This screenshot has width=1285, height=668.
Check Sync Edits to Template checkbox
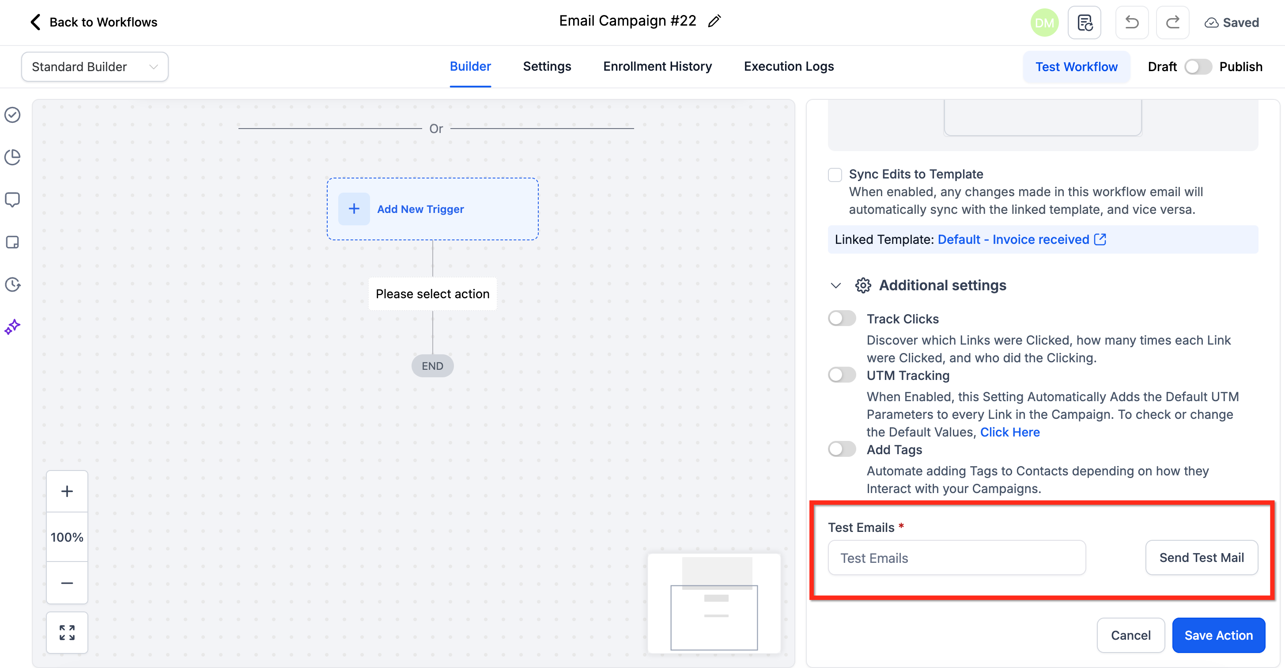click(x=835, y=175)
